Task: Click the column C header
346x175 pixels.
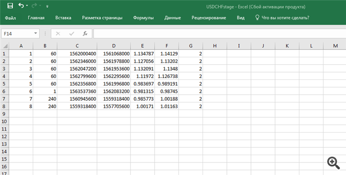Action: click(x=77, y=46)
